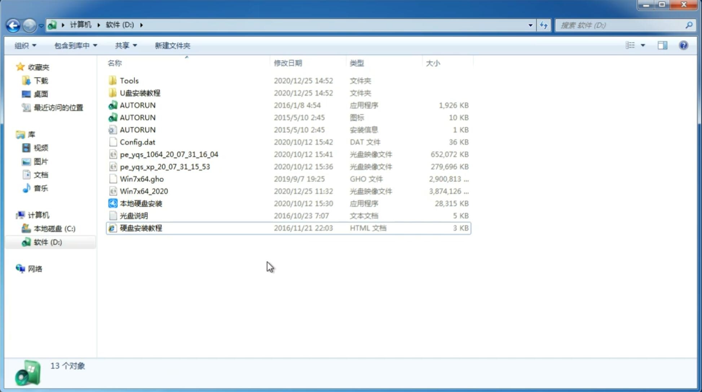
Task: Click 共享 menu button
Action: point(124,45)
